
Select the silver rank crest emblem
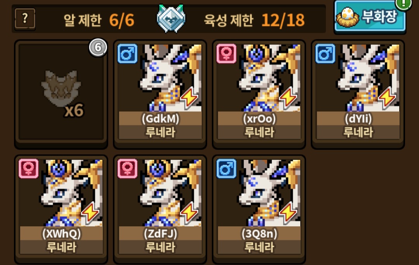(x=171, y=19)
